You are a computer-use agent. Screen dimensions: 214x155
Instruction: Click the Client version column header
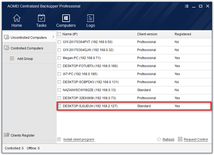pyautogui.click(x=147, y=34)
